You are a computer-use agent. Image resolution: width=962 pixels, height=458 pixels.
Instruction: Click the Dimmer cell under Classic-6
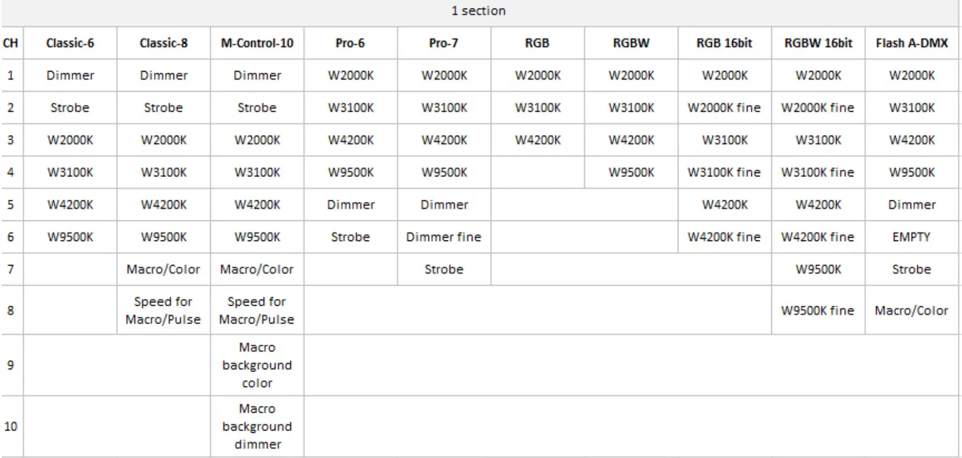tap(70, 76)
